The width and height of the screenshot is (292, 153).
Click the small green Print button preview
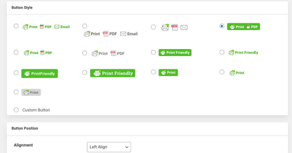pos(168,72)
